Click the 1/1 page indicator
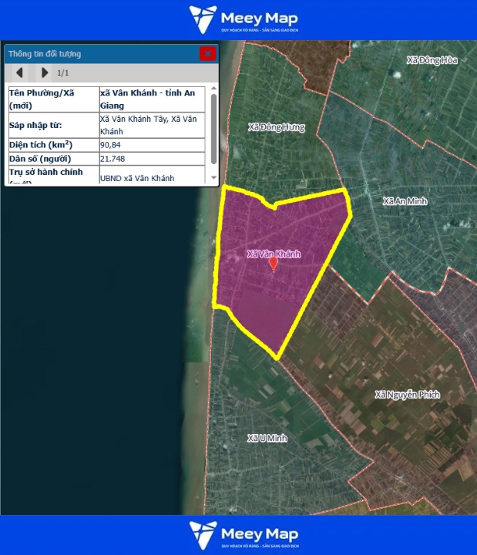Image resolution: width=477 pixels, height=555 pixels. 63,73
